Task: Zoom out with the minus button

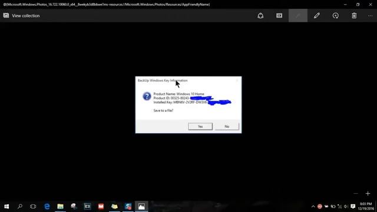Action: click(356, 194)
